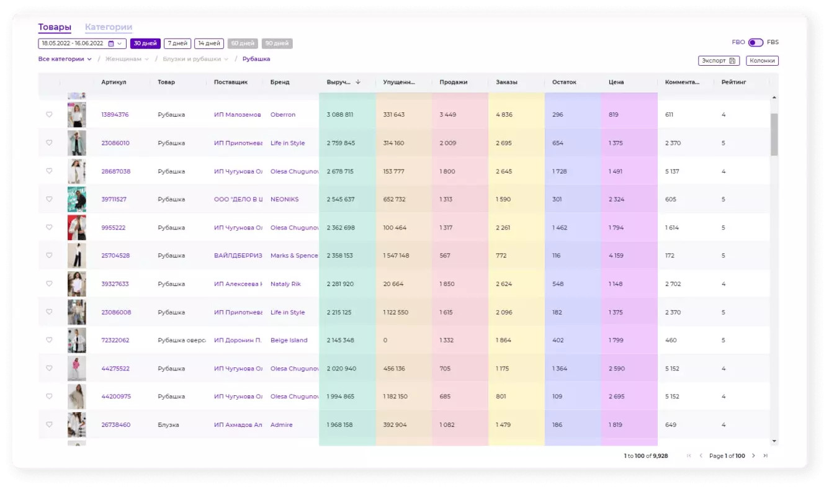The width and height of the screenshot is (829, 489).
Task: Toggle the FBO/FBS switch
Action: pos(756,43)
